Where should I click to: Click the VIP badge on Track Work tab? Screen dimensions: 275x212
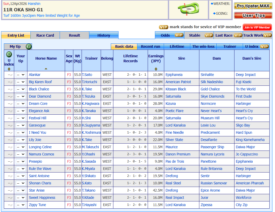[x=268, y=35]
